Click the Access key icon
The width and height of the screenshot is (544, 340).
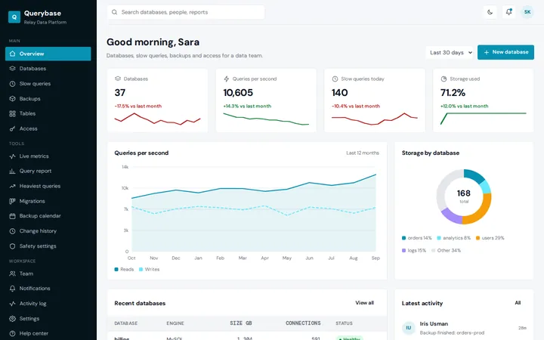tap(13, 128)
